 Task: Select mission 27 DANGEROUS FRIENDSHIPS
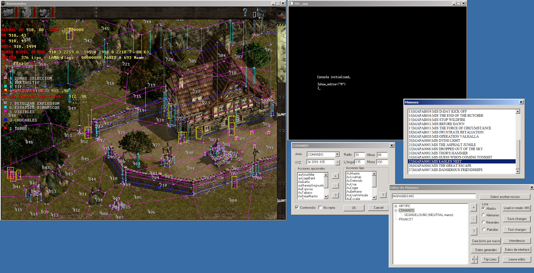point(462,170)
